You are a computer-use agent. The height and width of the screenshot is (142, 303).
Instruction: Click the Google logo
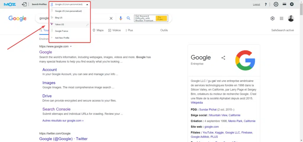pos(17,19)
